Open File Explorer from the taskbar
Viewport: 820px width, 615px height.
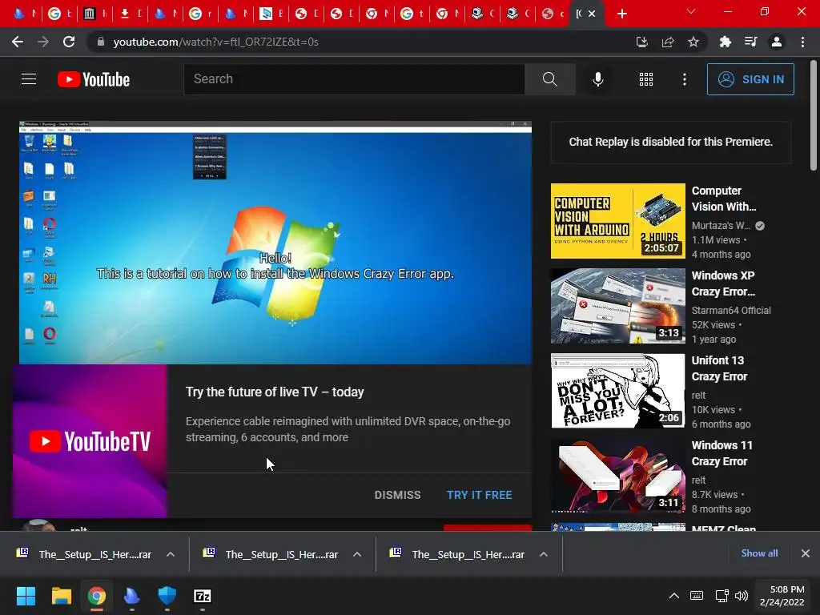click(61, 596)
